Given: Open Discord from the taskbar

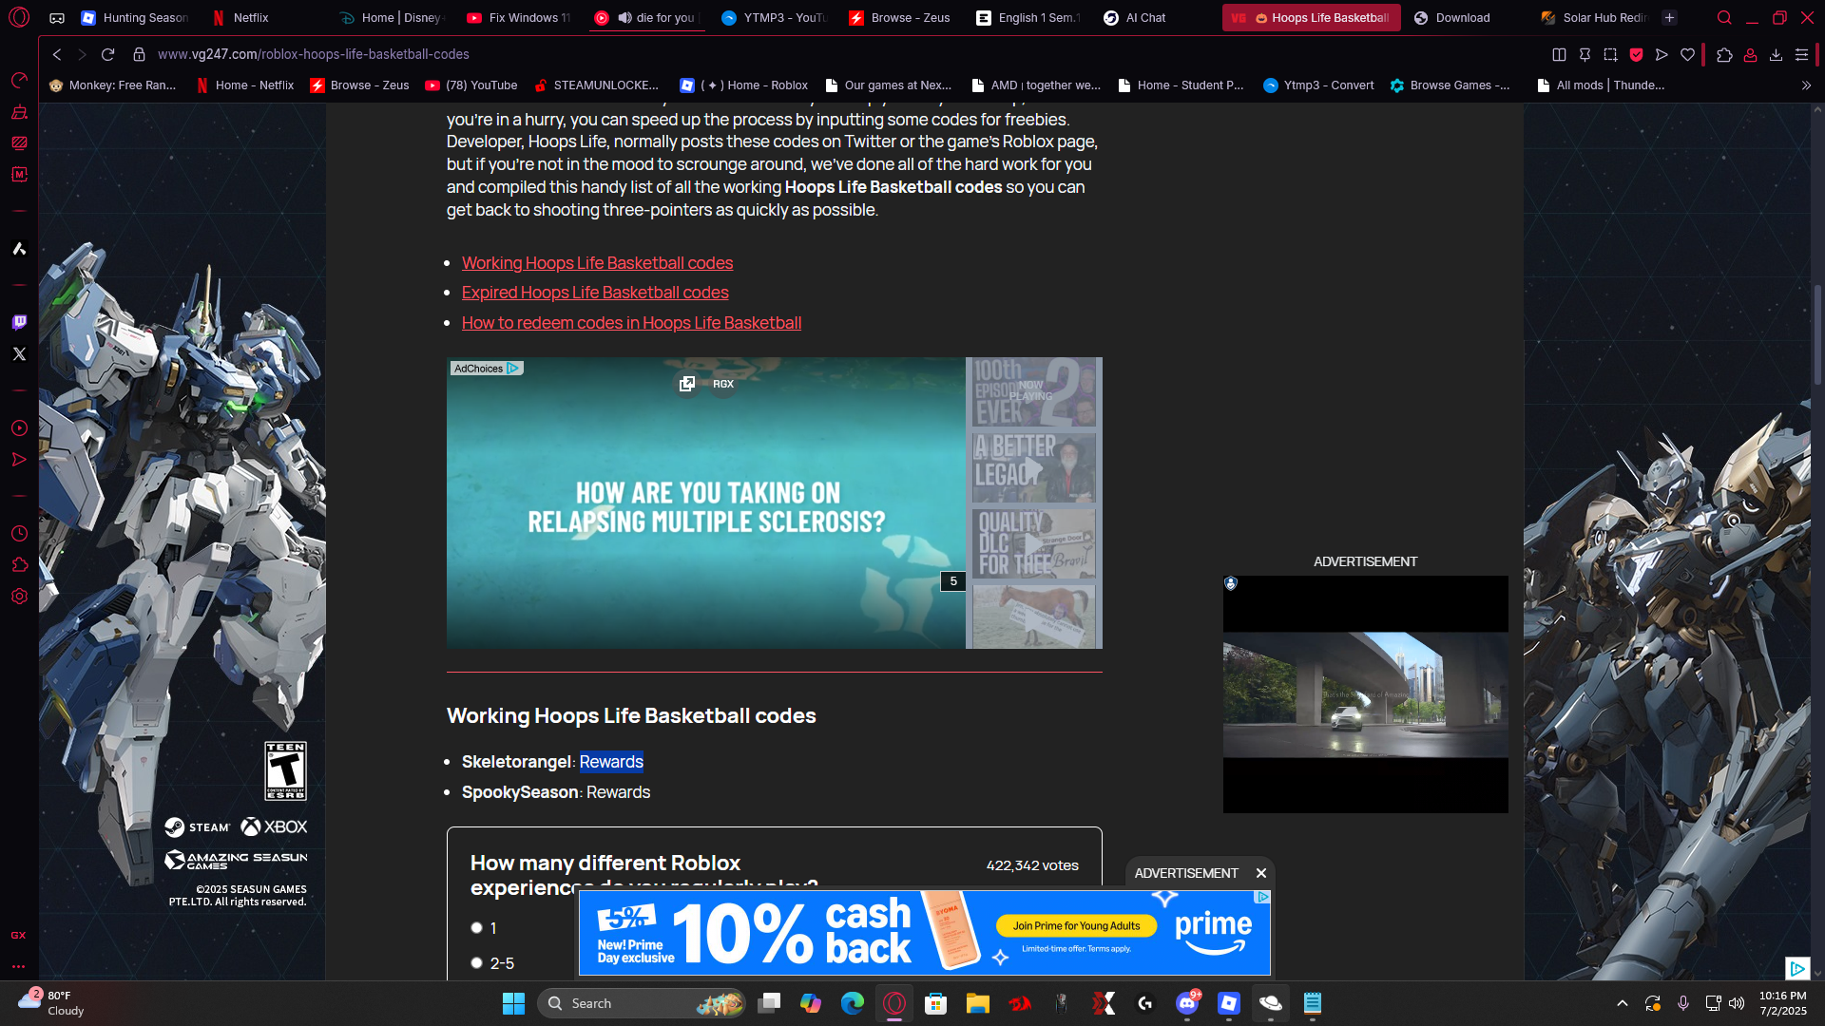Looking at the screenshot, I should (1187, 1003).
